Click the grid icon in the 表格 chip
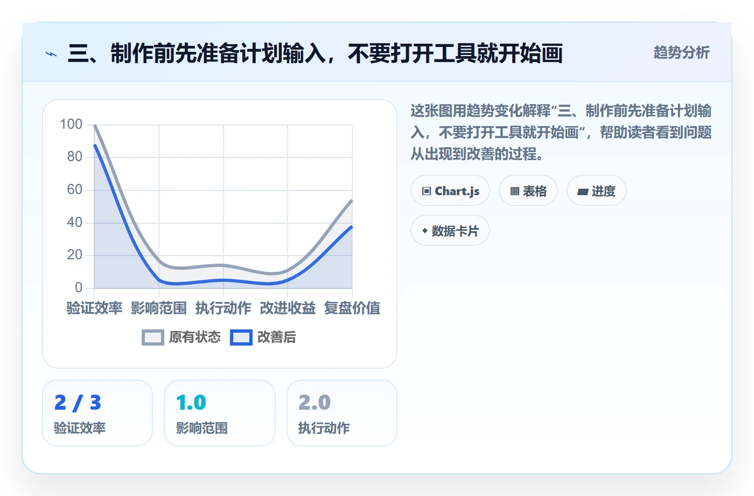Viewport: 754px width, 496px height. [515, 191]
